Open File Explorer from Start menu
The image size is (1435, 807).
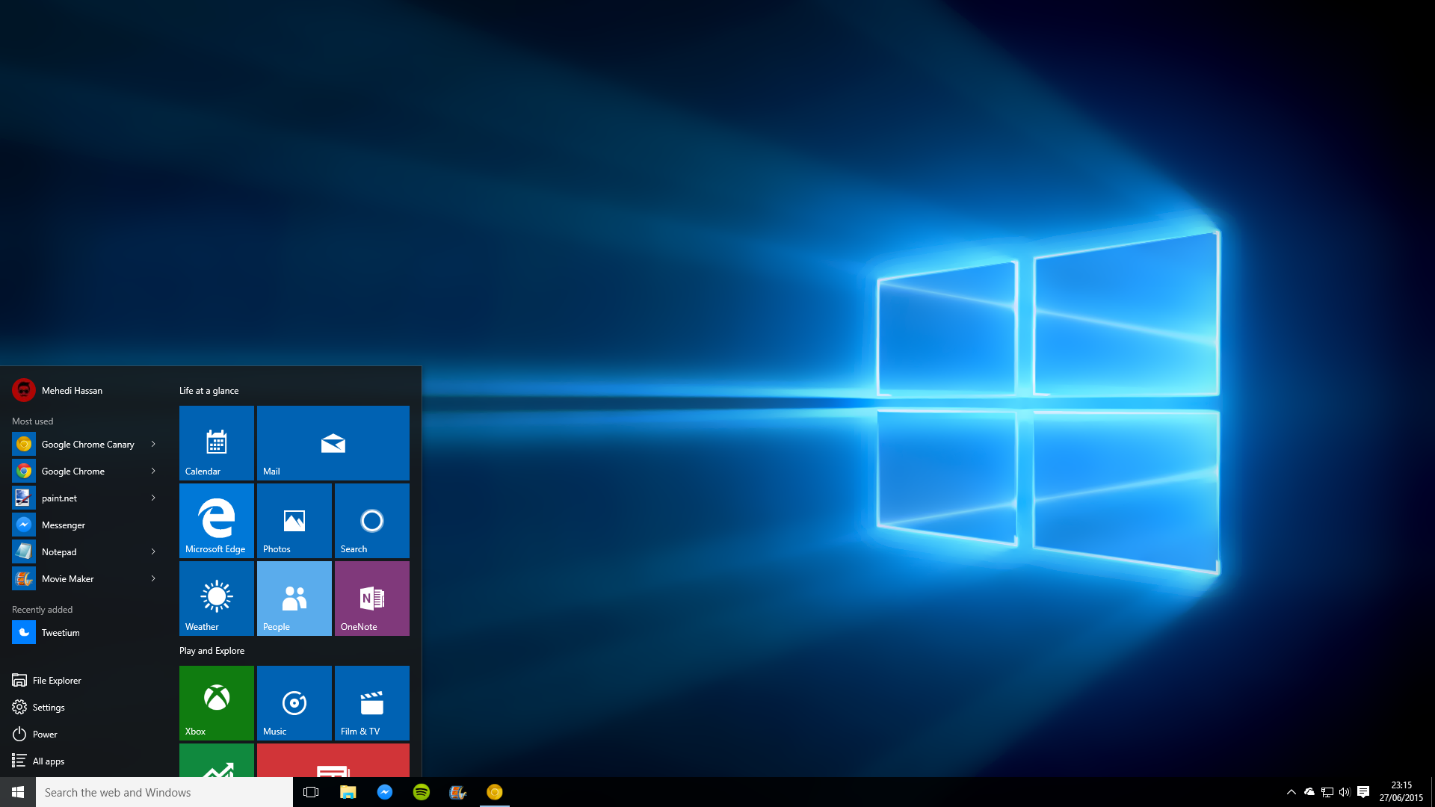[x=56, y=680]
